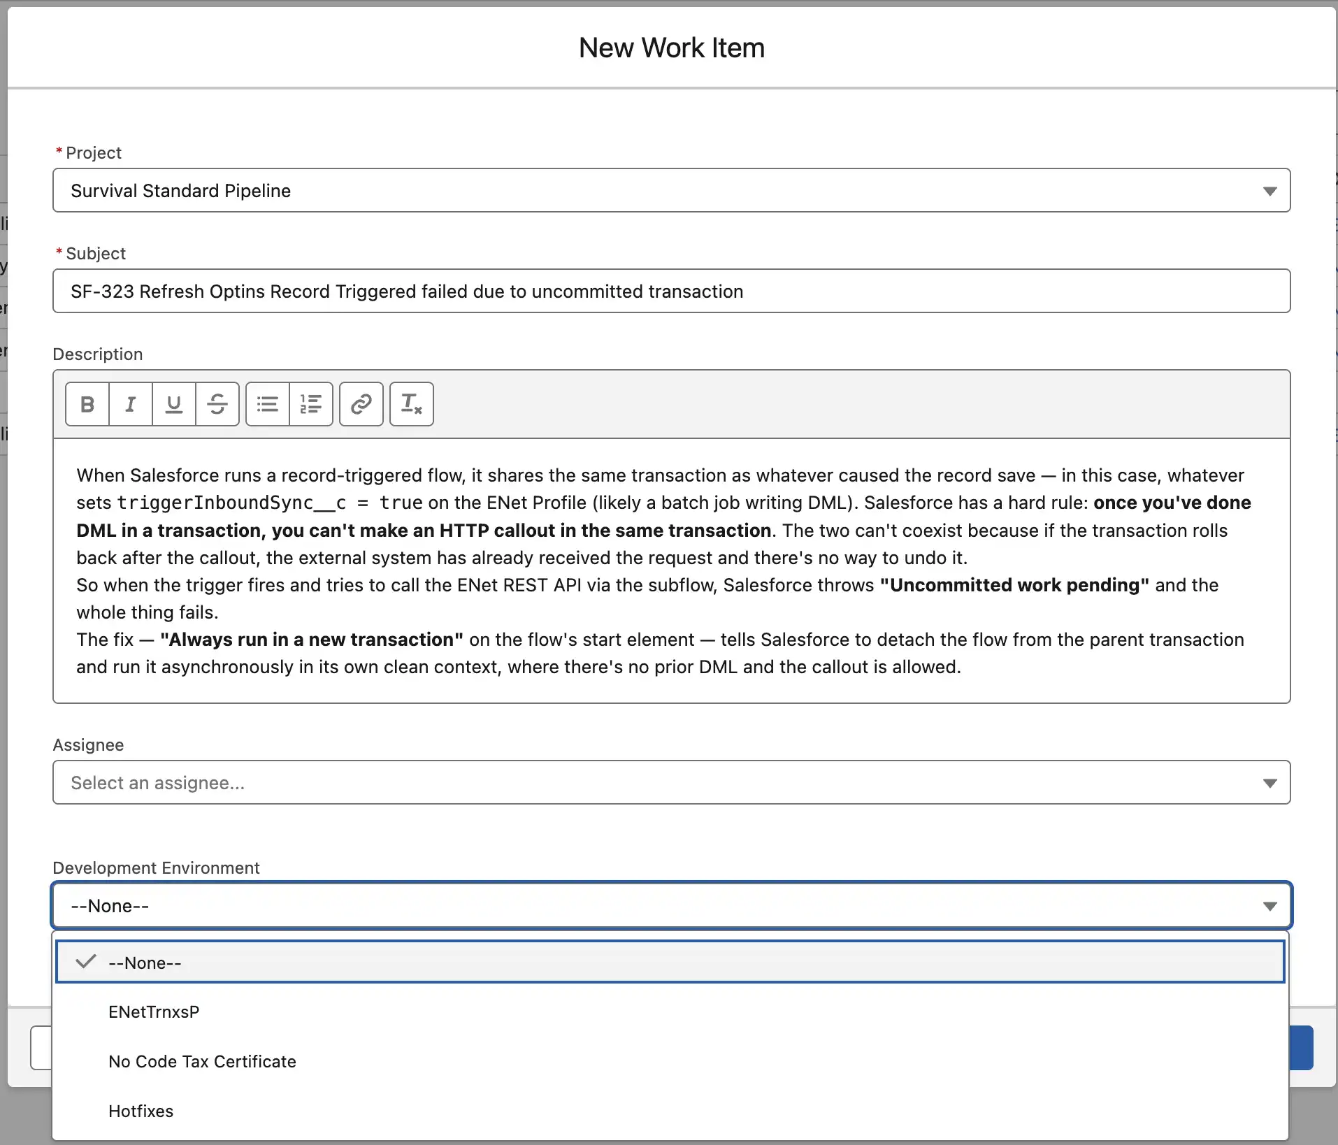Click the New Work Item heading
Image resolution: width=1338 pixels, height=1145 pixels.
tap(671, 48)
